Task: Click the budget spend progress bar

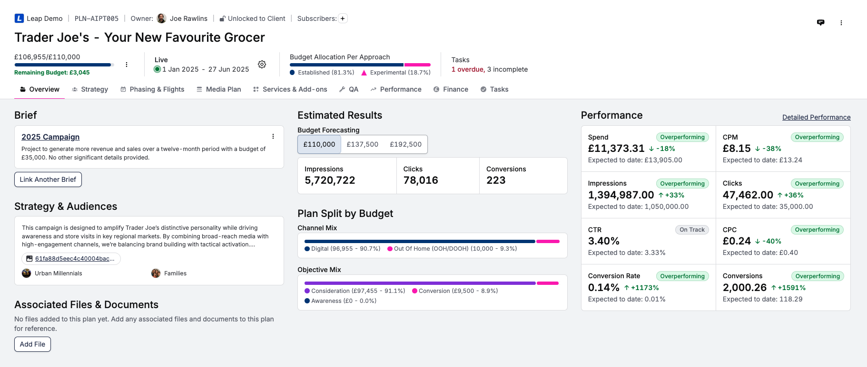Action: click(x=64, y=65)
